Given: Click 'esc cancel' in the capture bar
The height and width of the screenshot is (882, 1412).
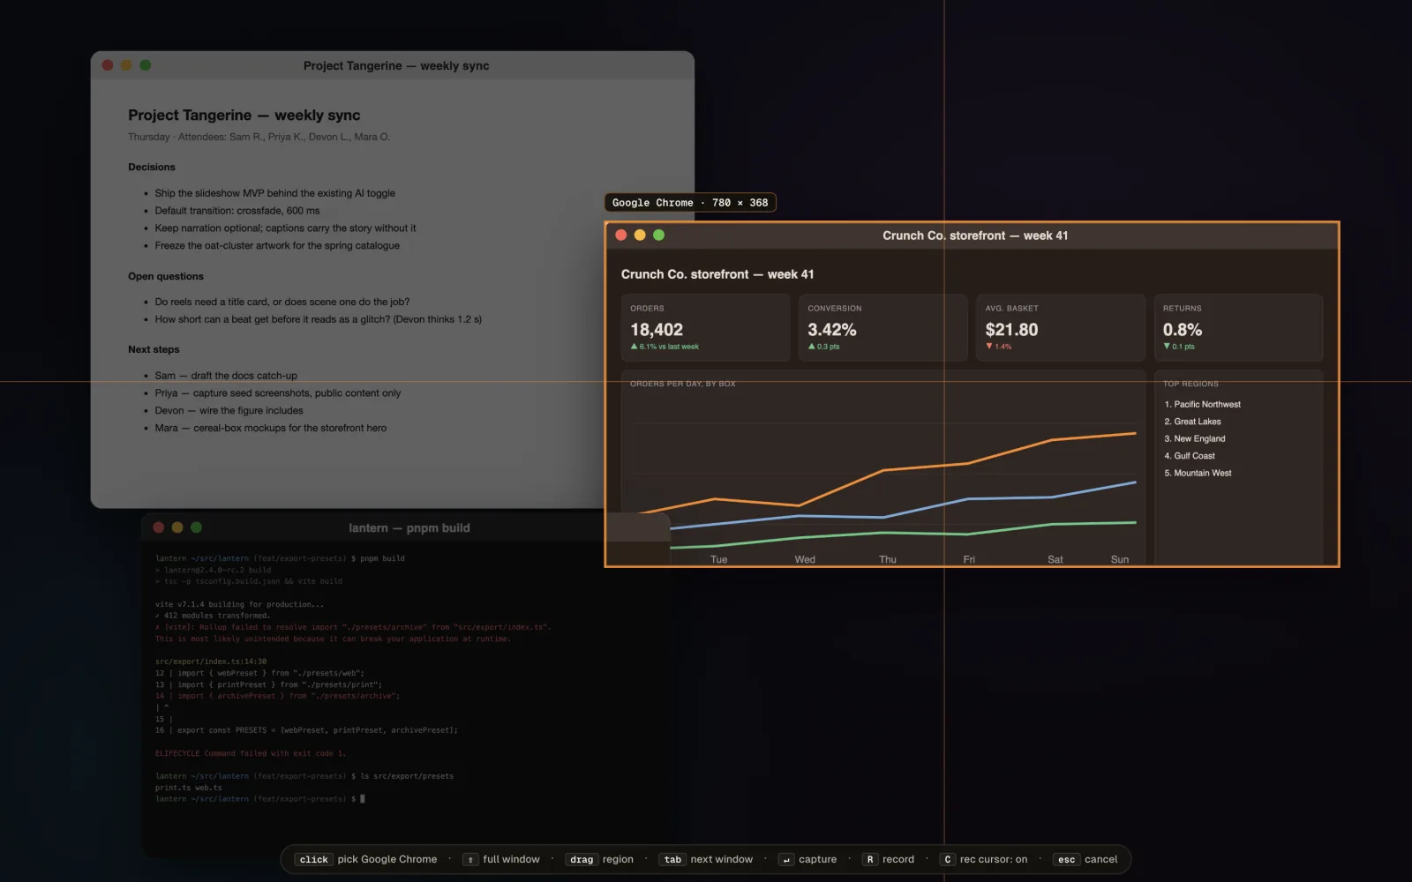Looking at the screenshot, I should pyautogui.click(x=1086, y=859).
